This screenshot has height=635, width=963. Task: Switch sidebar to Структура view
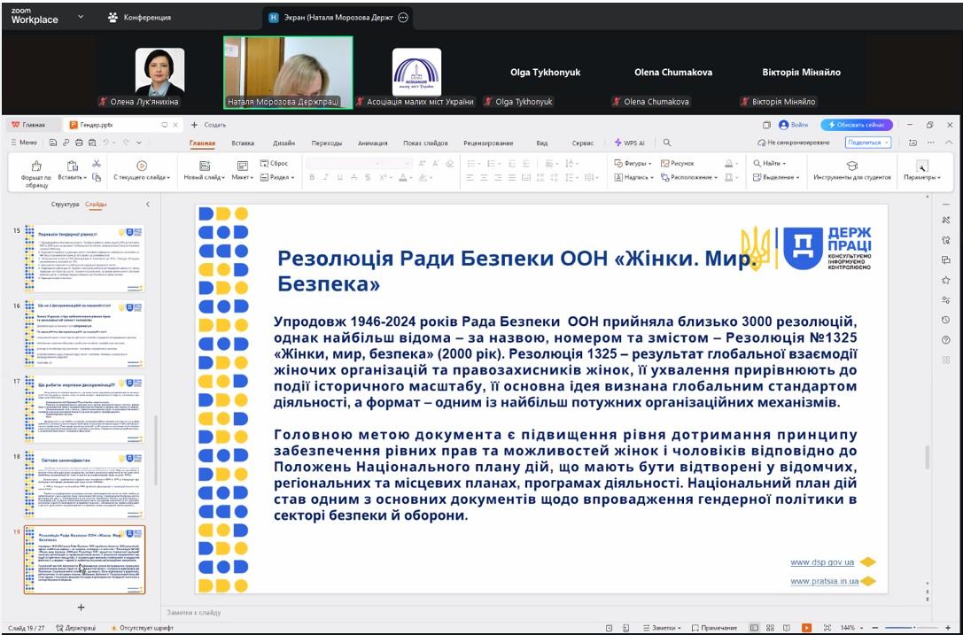(65, 205)
